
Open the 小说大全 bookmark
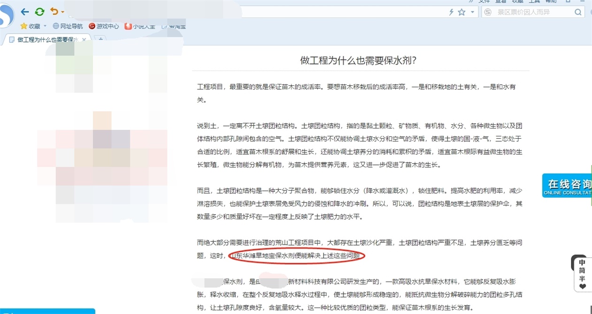[x=140, y=26]
